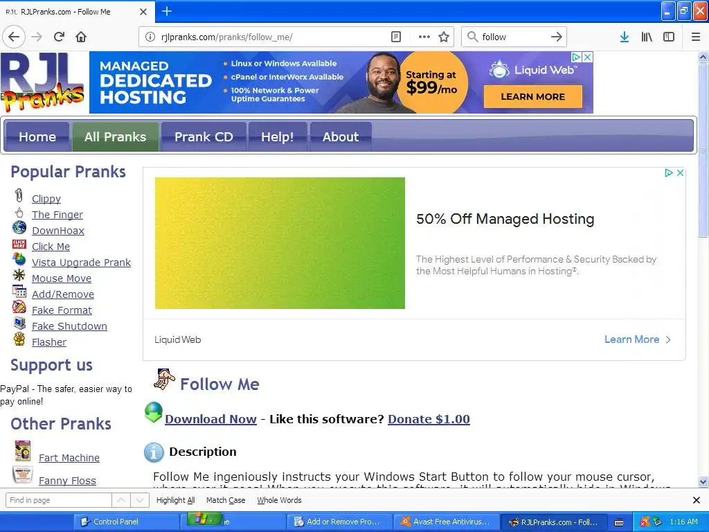Open the Prank CD tab
Viewport: 709px width, 532px height.
point(204,136)
